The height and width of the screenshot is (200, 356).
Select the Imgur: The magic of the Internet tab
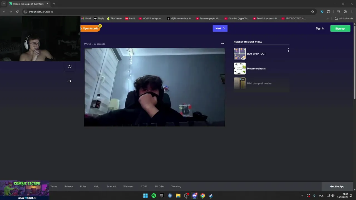(29, 4)
